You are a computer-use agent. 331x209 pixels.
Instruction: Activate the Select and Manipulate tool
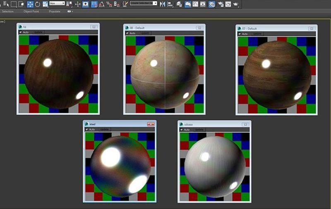tap(78, 4)
